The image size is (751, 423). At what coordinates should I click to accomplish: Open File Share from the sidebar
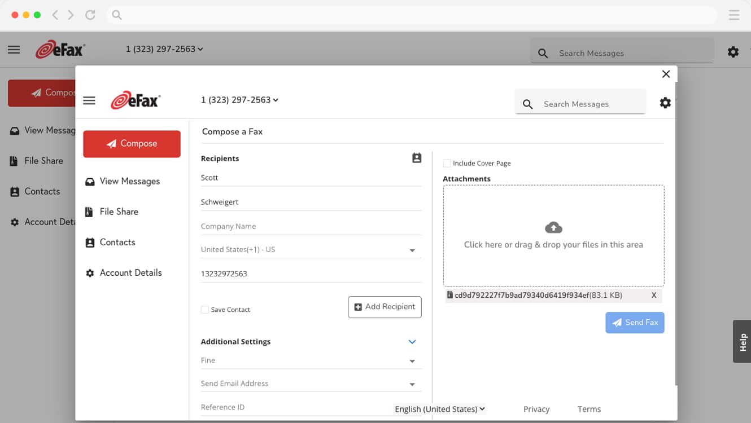tap(89, 211)
